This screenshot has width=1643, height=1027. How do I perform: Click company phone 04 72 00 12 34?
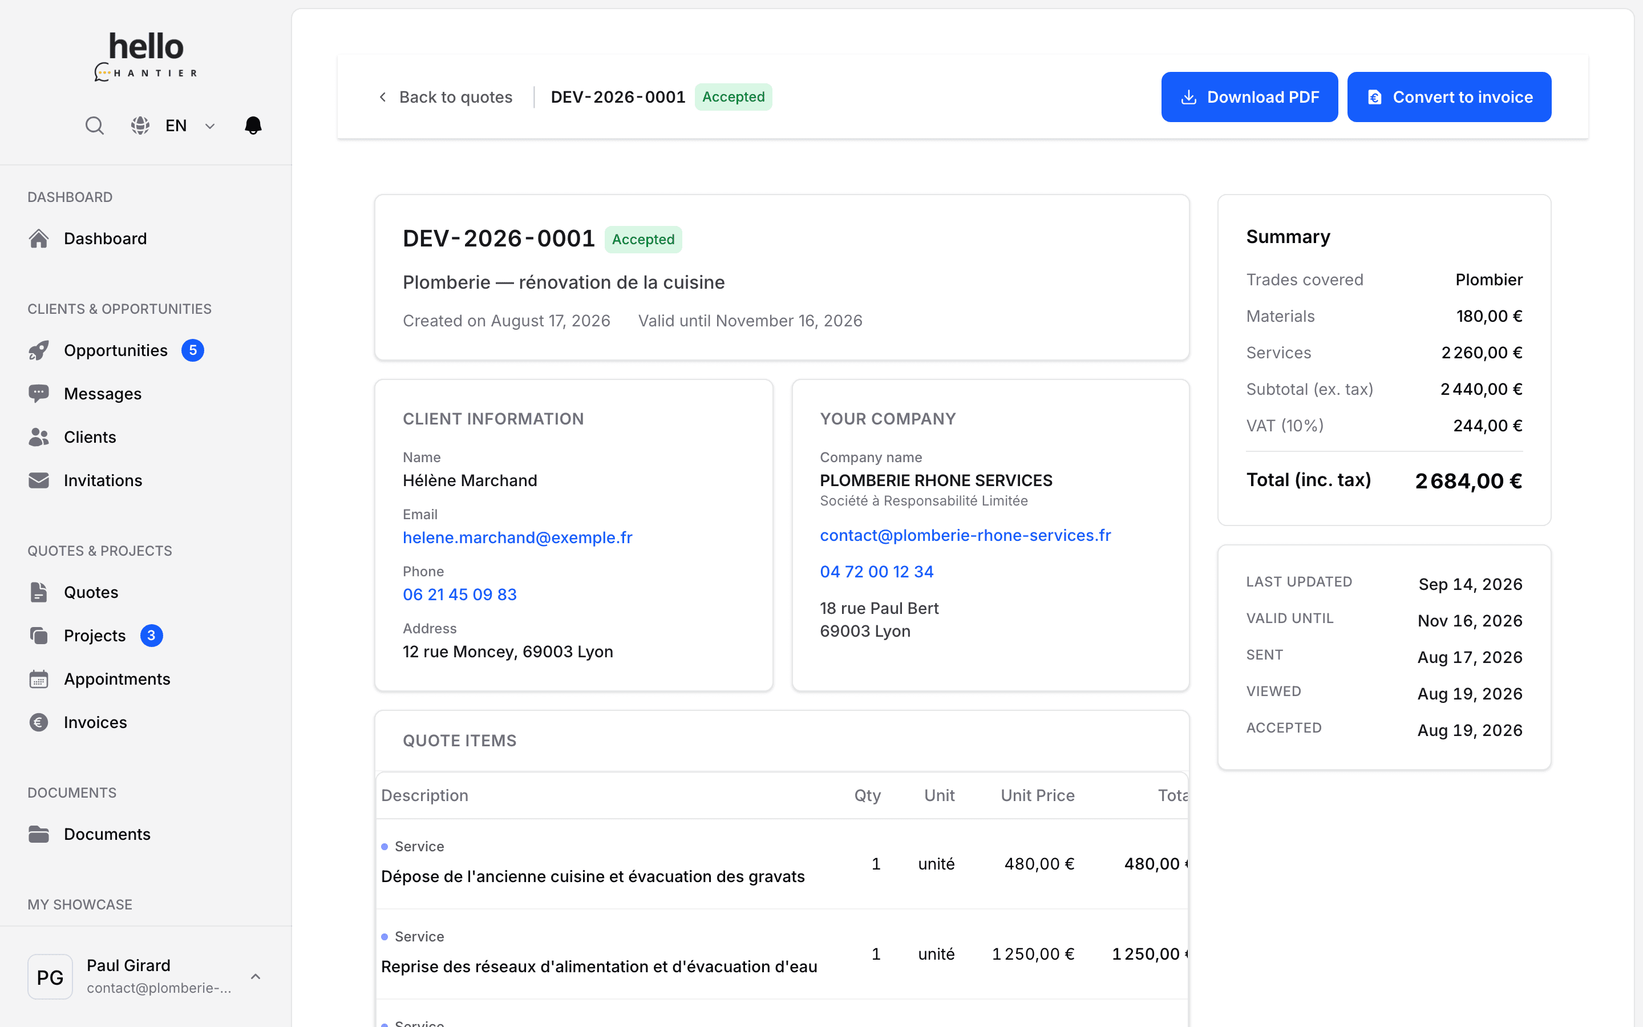[x=876, y=572]
